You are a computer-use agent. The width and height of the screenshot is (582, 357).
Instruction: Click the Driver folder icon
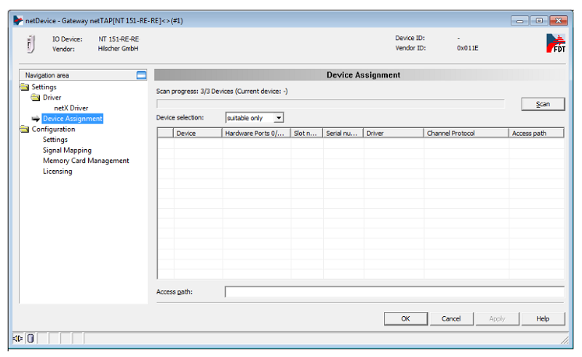pos(36,97)
